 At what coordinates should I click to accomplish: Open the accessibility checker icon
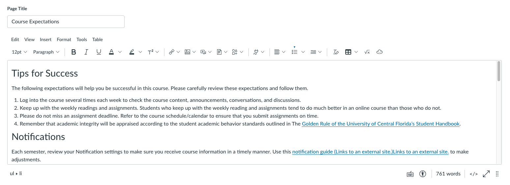[423, 174]
